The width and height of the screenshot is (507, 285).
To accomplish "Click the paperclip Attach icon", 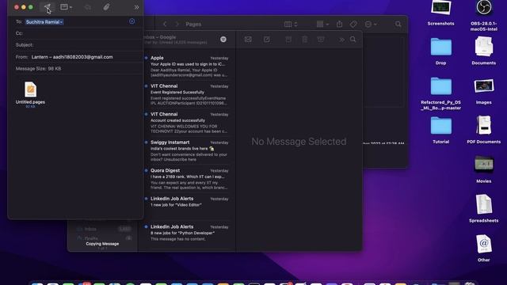I will pyautogui.click(x=106, y=7).
